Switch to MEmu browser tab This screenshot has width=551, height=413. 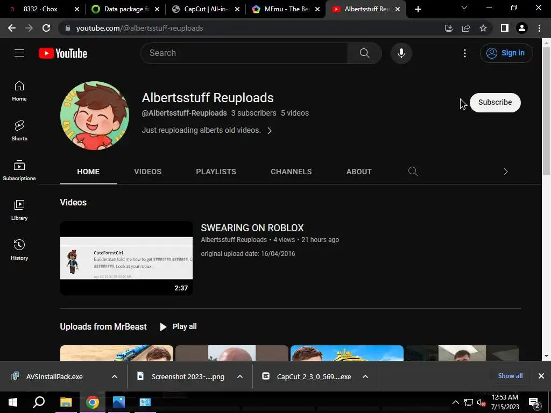pos(283,9)
